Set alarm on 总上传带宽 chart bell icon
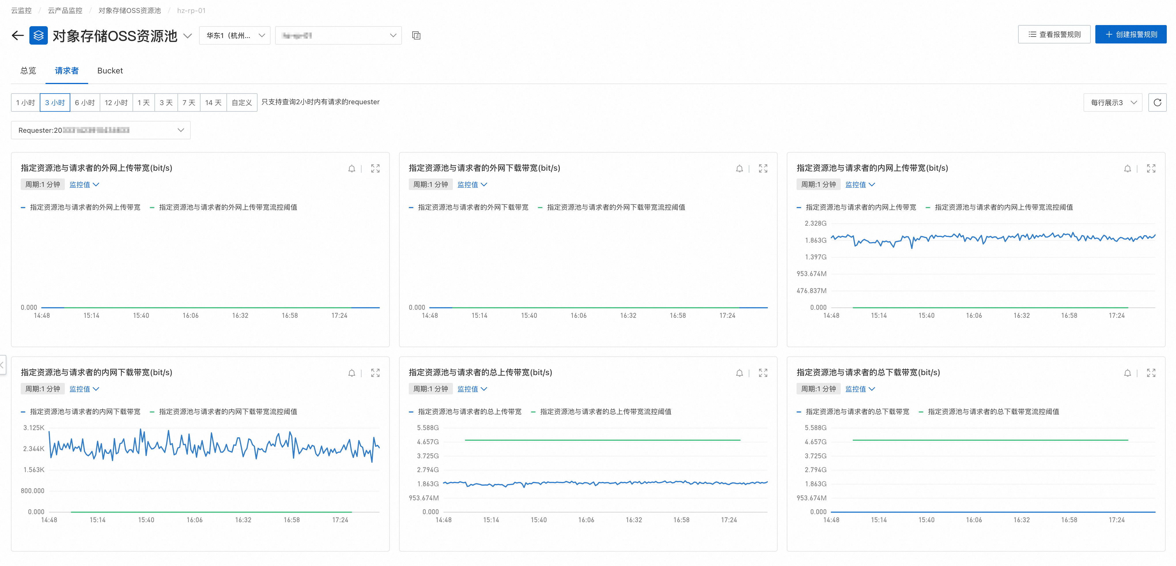Image resolution: width=1176 pixels, height=566 pixels. [739, 373]
